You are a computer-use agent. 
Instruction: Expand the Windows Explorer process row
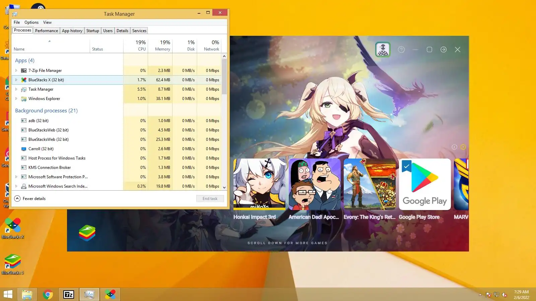tap(16, 99)
